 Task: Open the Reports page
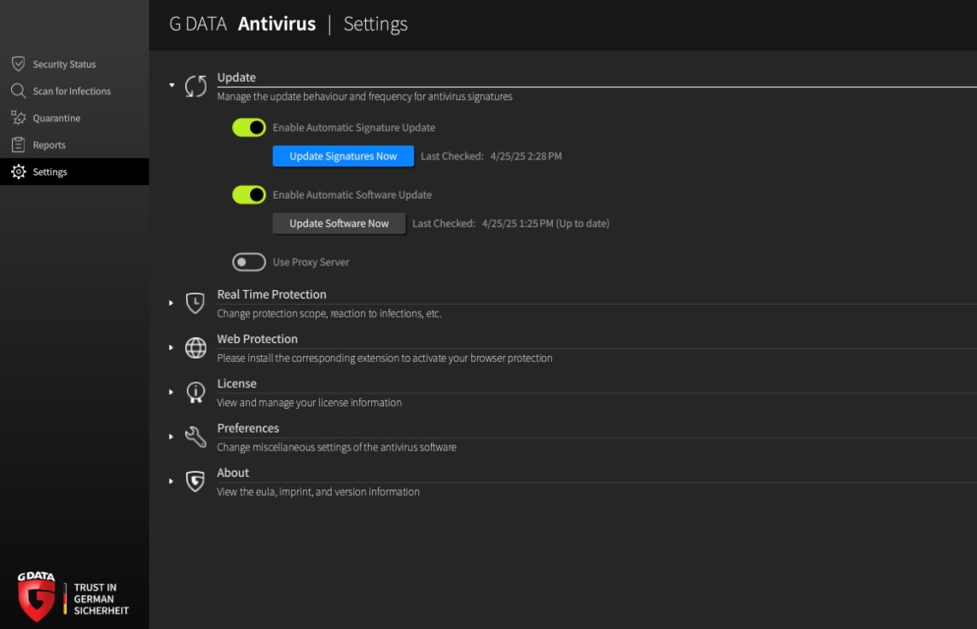pyautogui.click(x=75, y=144)
